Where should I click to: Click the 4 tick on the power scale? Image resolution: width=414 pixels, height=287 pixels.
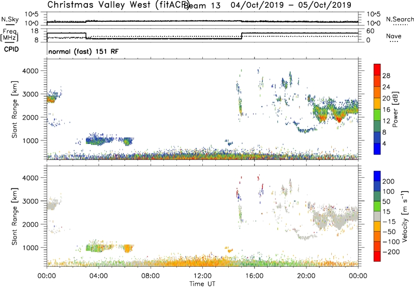[385, 143]
